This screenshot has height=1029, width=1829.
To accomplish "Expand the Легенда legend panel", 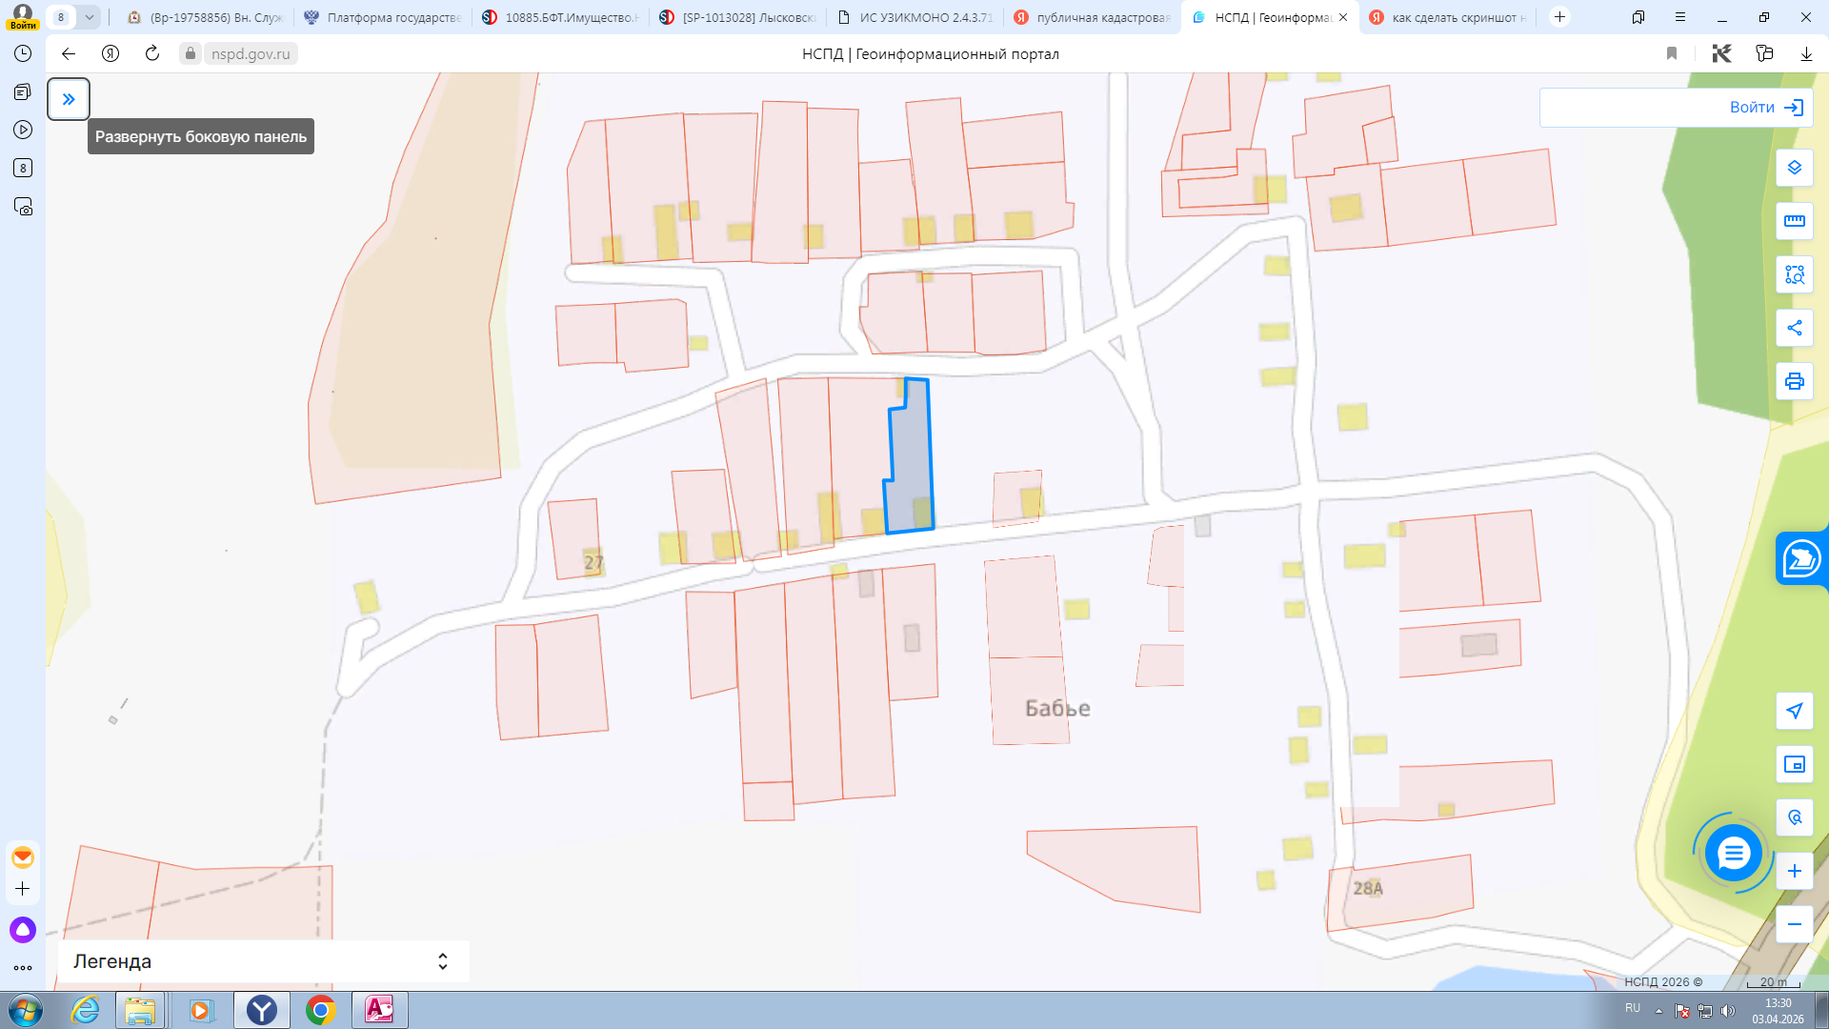I will pos(442,961).
